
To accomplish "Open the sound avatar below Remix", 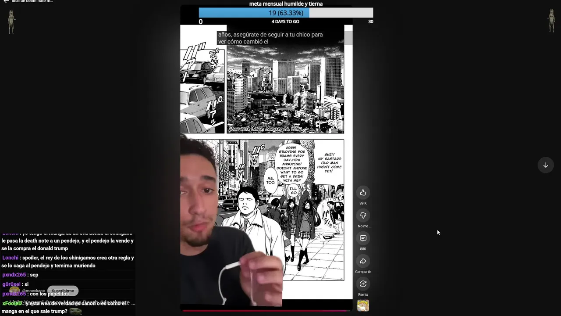I will coord(363,305).
